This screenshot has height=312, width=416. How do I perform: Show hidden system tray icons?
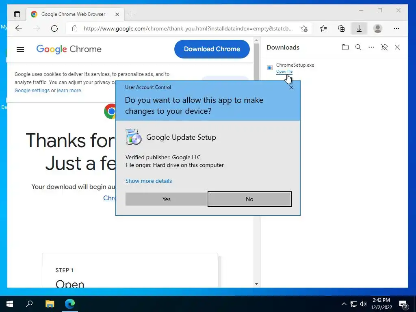pyautogui.click(x=344, y=304)
